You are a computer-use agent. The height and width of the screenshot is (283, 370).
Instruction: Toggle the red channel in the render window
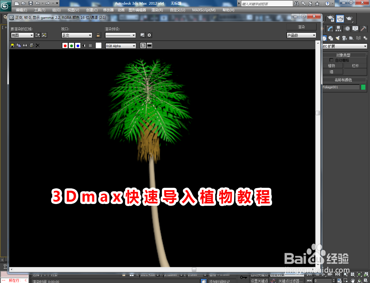[x=65, y=45]
